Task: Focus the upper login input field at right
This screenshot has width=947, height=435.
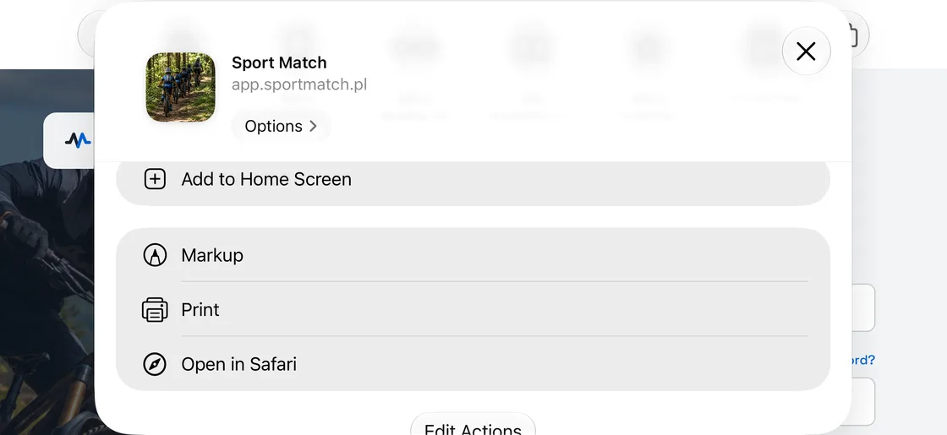Action: tap(863, 307)
